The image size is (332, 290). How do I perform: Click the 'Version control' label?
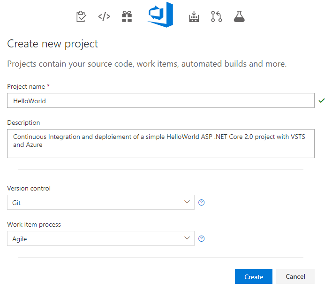pyautogui.click(x=29, y=188)
